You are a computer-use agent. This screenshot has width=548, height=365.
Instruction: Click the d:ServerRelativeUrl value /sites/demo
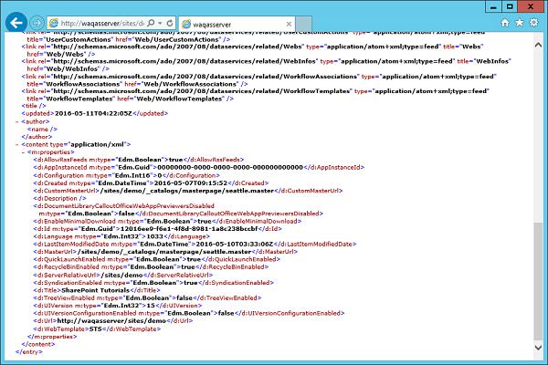click(x=121, y=275)
